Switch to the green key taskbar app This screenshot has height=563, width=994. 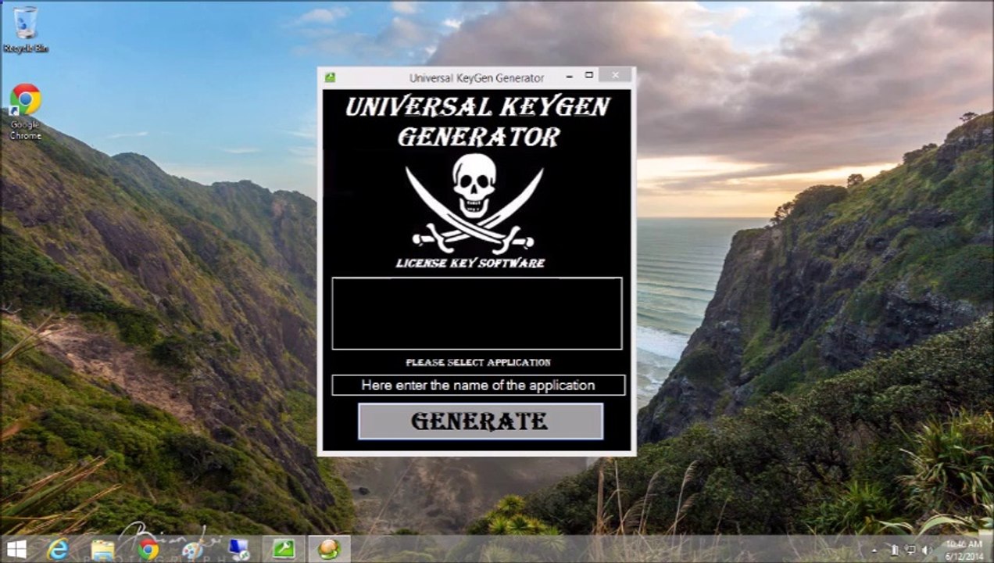pos(283,550)
